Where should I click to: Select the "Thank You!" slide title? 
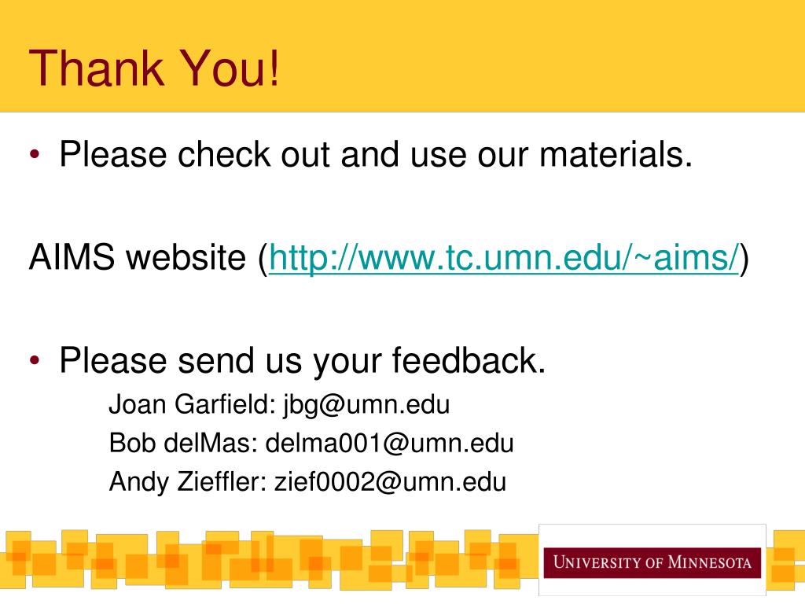click(x=154, y=68)
